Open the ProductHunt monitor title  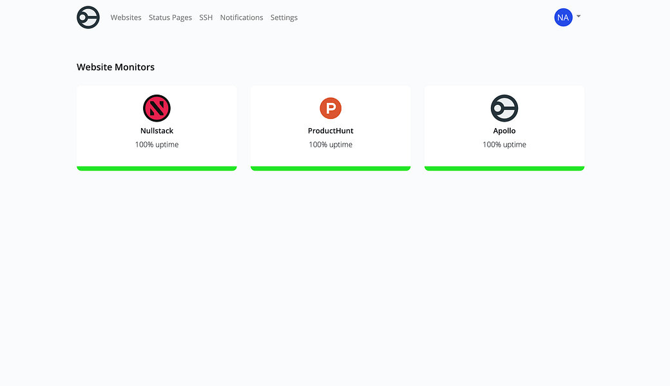(330, 131)
